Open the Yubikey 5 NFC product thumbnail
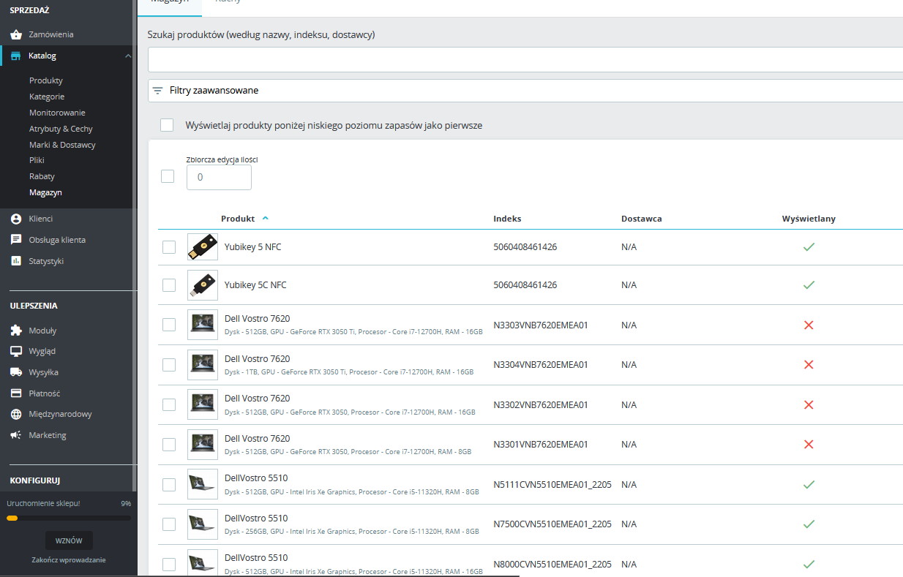 pyautogui.click(x=203, y=247)
